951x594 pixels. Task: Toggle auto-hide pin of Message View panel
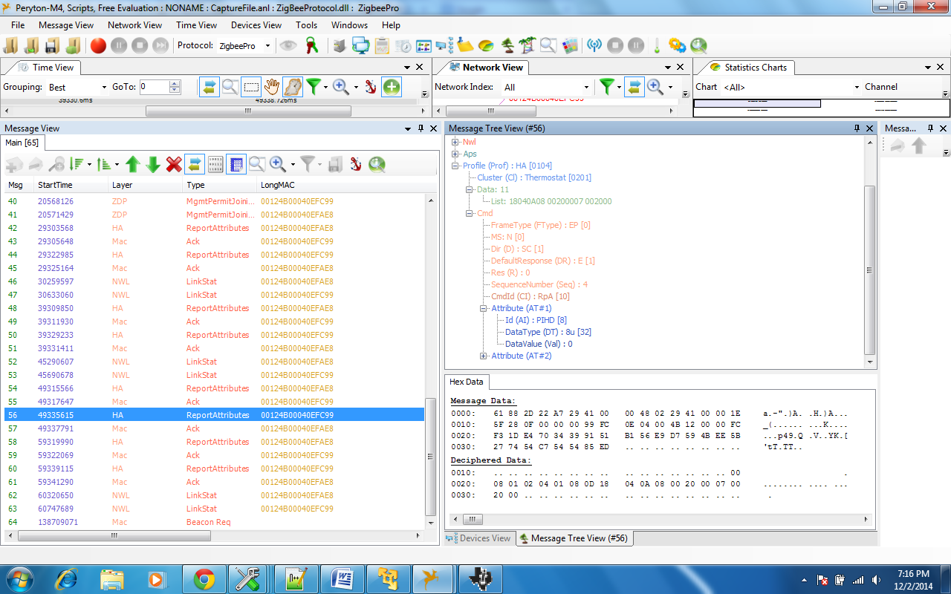click(x=421, y=128)
